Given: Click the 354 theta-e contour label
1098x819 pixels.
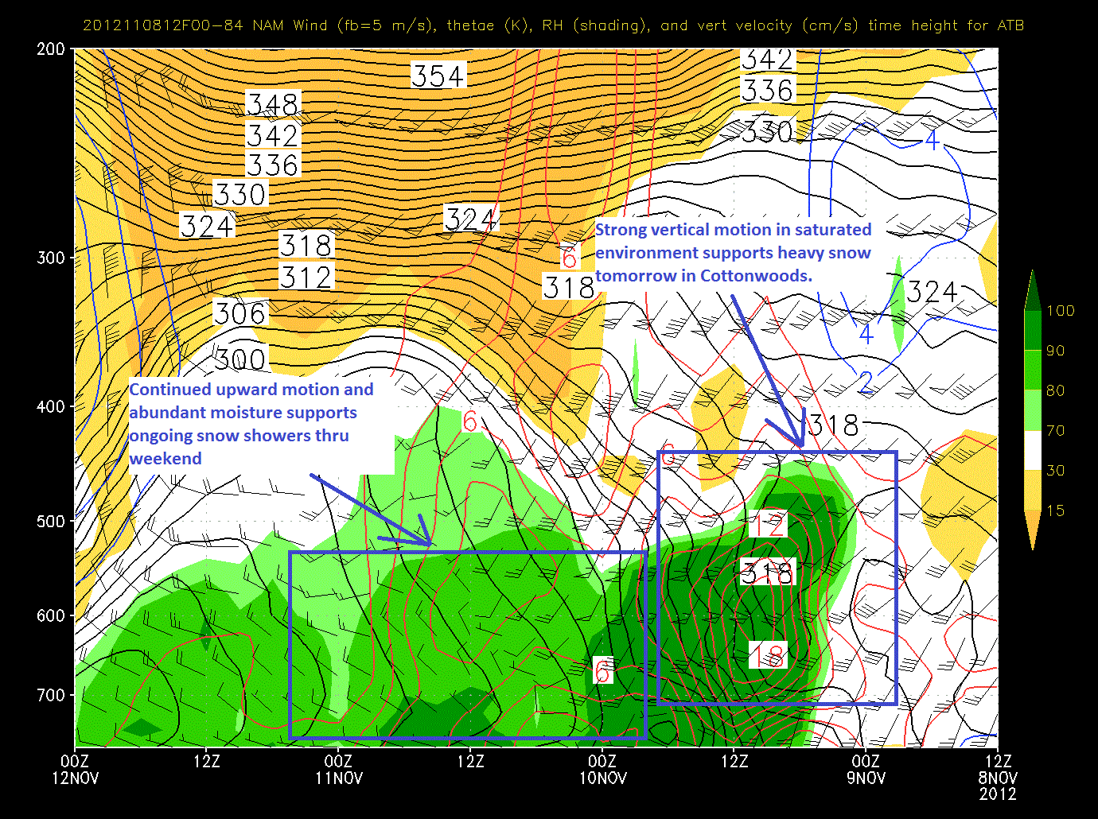Looking at the screenshot, I should [438, 76].
